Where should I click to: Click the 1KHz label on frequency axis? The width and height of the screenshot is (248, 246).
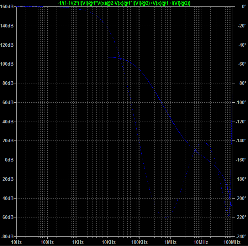[x=78, y=242]
